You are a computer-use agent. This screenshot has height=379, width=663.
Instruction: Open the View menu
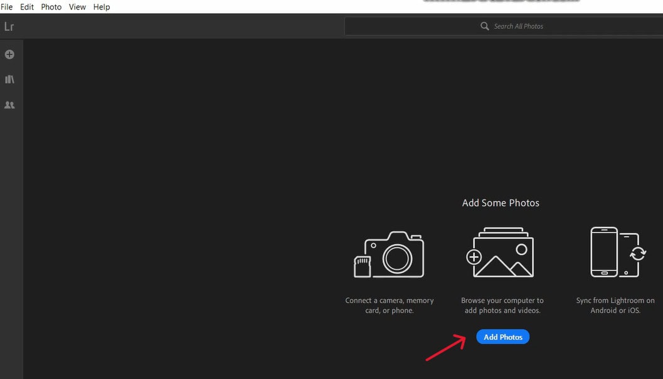click(77, 7)
